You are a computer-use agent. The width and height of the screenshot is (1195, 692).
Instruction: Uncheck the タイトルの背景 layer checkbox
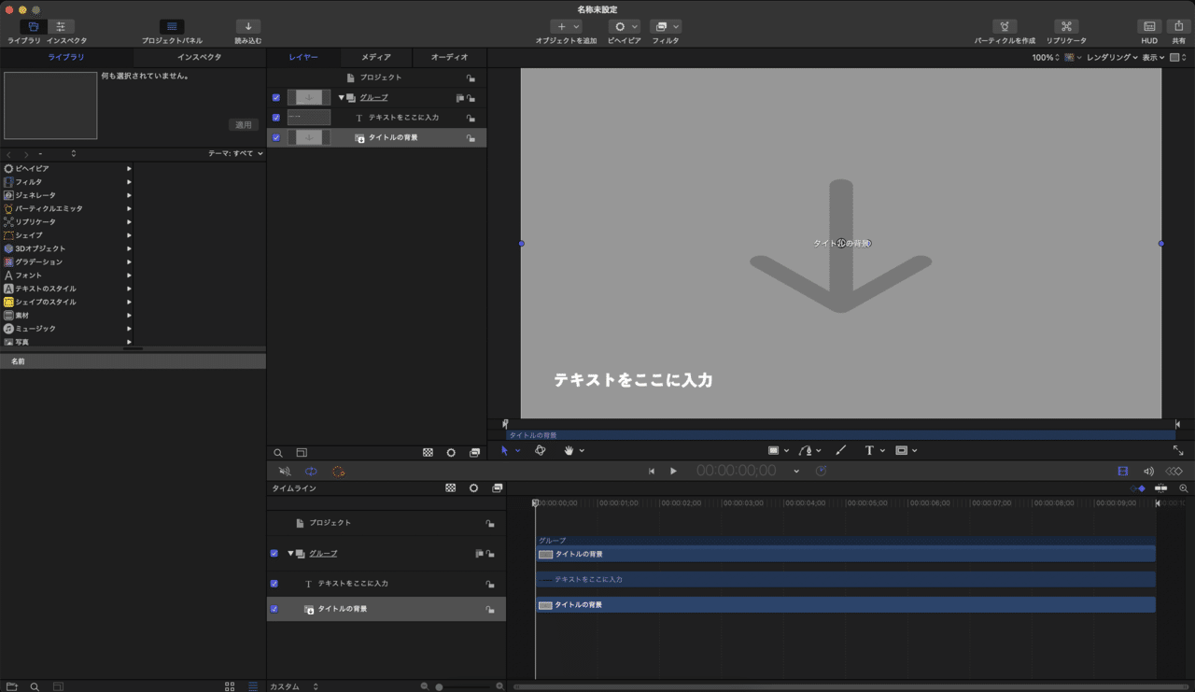click(276, 136)
